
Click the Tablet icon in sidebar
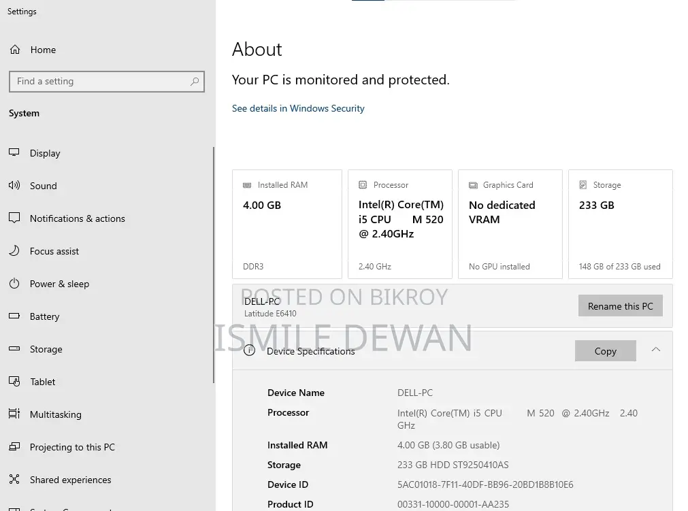click(14, 381)
